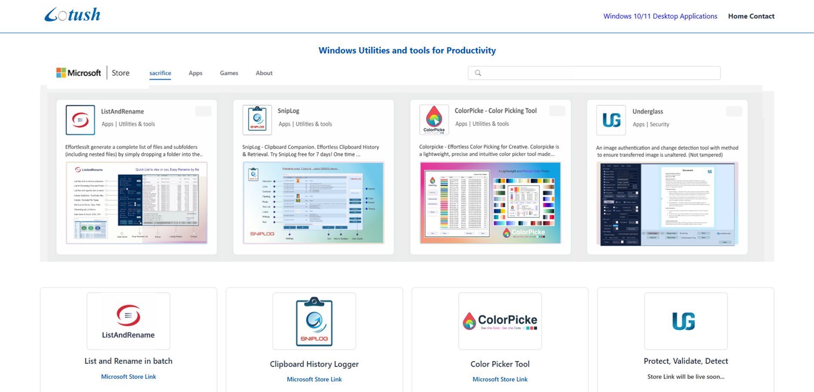
Task: Click the Underglass screenshot thumbnail
Action: [x=667, y=204]
